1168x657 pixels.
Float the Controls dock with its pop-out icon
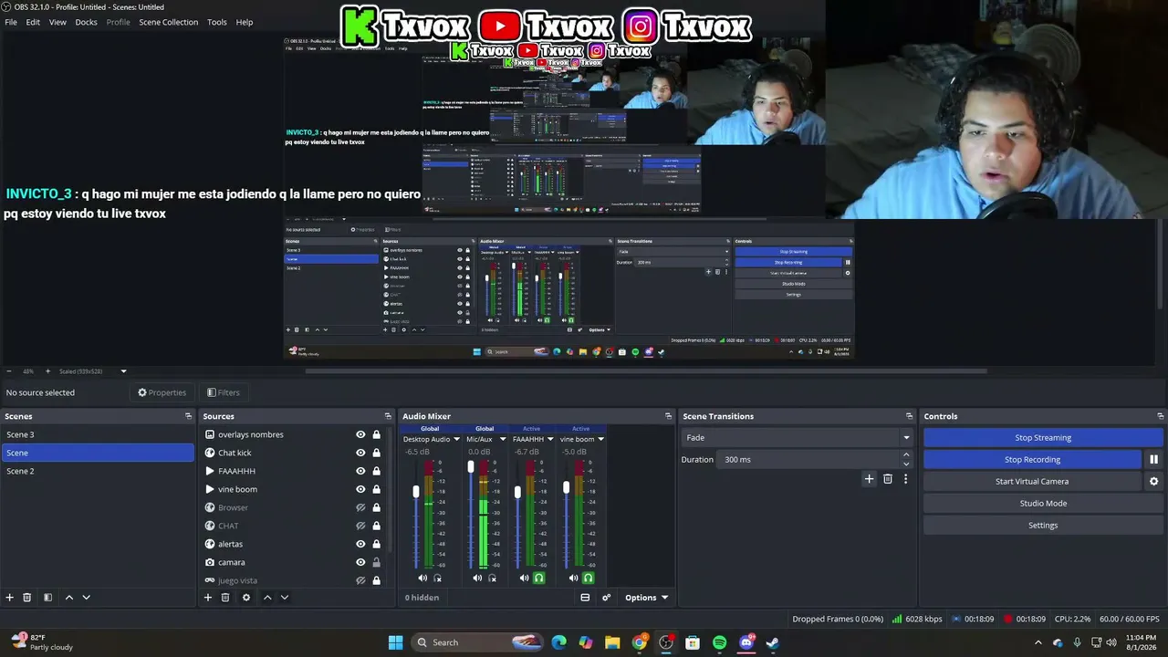pos(1160,416)
